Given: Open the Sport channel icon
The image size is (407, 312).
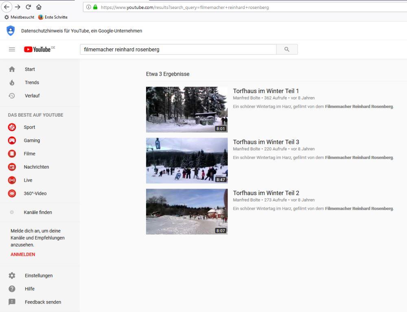Looking at the screenshot, I should point(12,127).
